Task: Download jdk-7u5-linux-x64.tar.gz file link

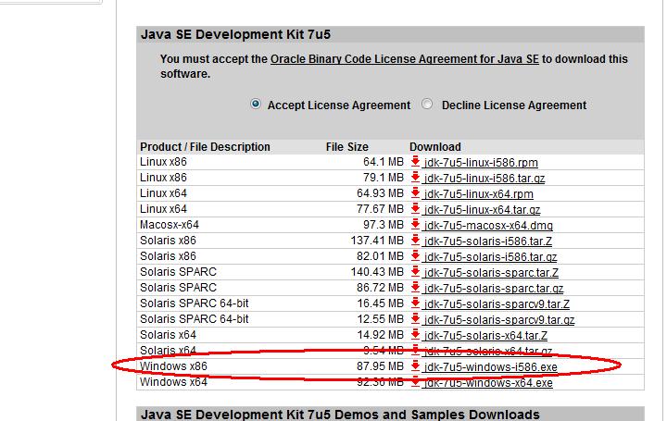Action: [483, 209]
